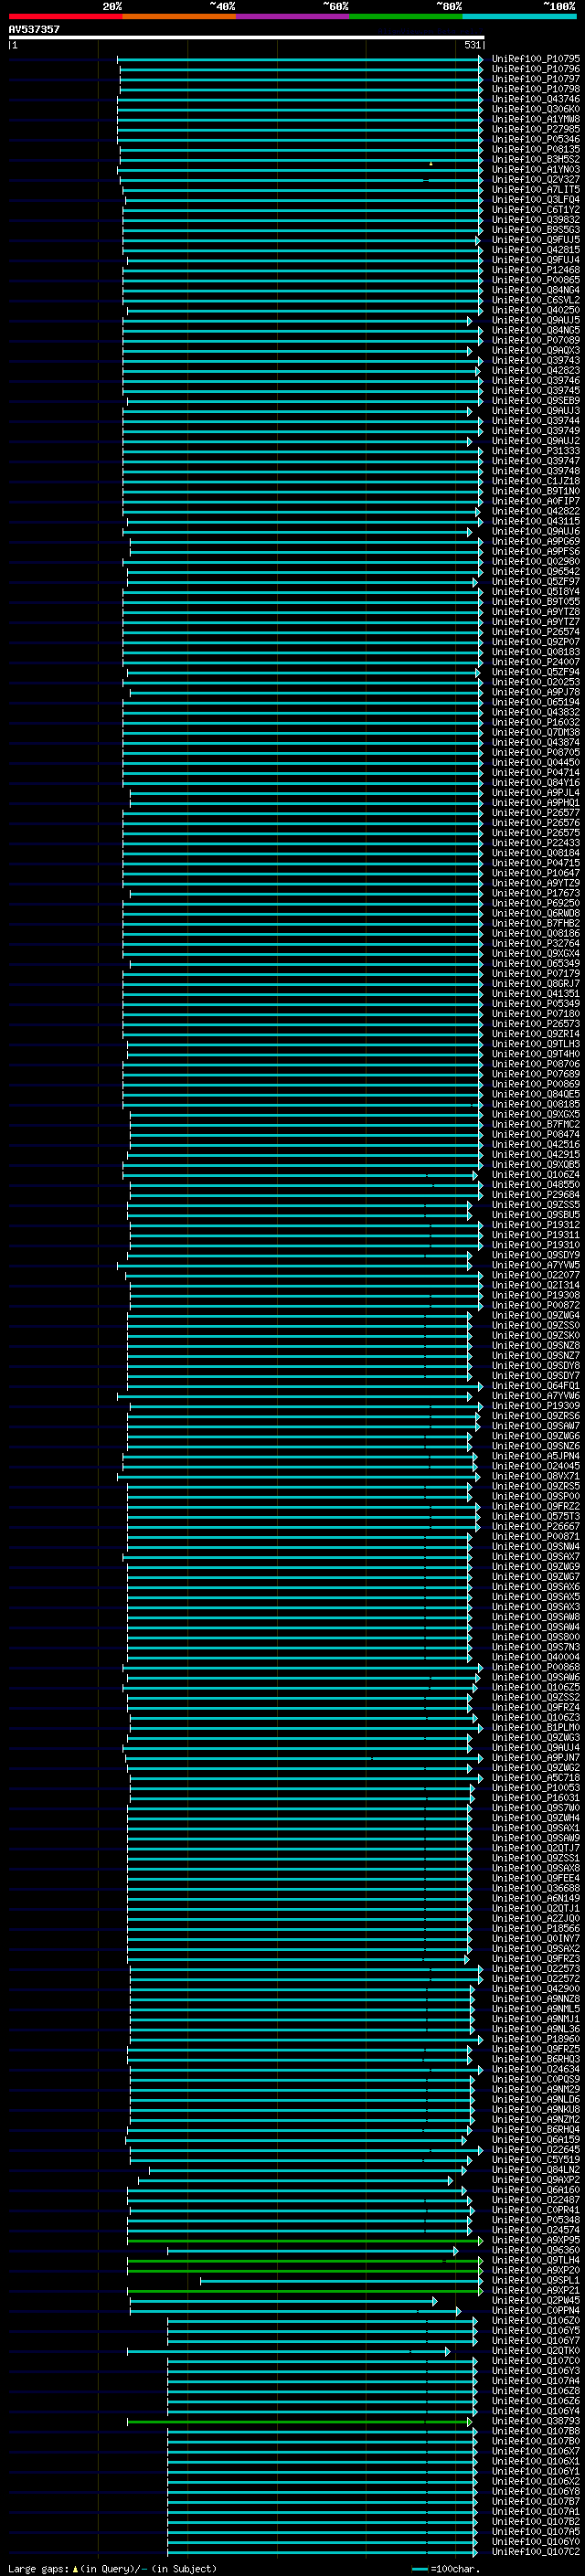Select hit label UniRef100_Q9AQX3
Screen dimensions: 585x2576
(536, 350)
